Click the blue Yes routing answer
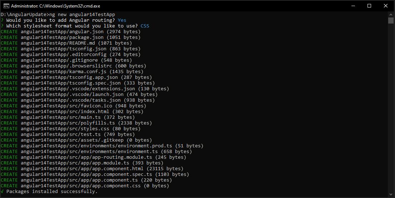 pos(122,20)
